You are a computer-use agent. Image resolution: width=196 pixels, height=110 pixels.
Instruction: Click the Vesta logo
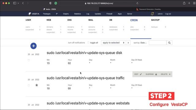point(33,14)
